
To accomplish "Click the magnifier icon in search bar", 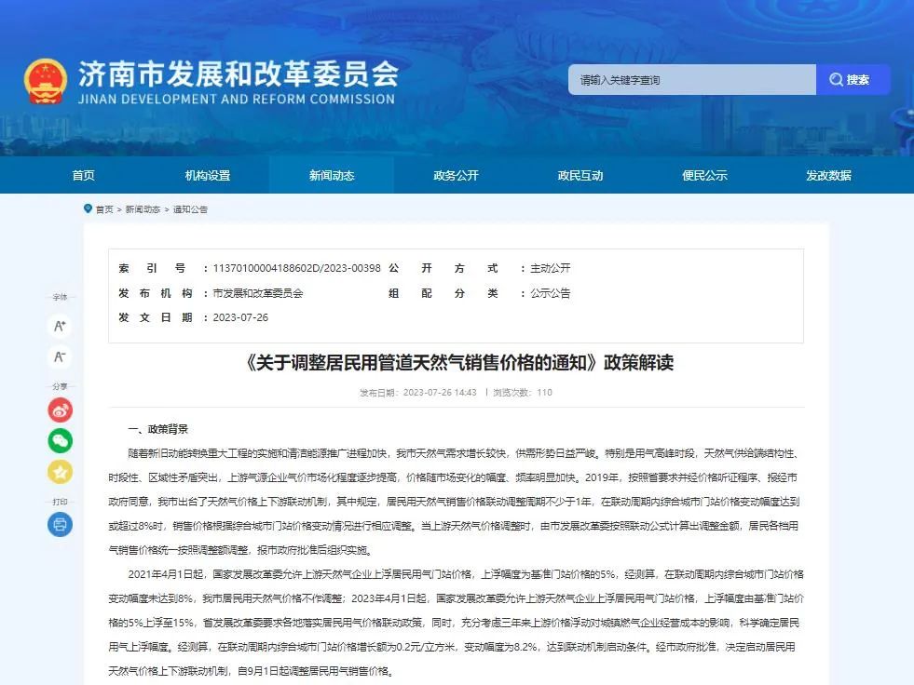I will pos(837,79).
